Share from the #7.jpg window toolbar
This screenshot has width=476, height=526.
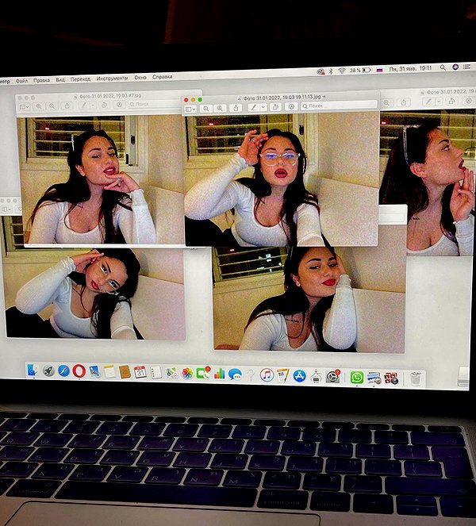click(67, 106)
